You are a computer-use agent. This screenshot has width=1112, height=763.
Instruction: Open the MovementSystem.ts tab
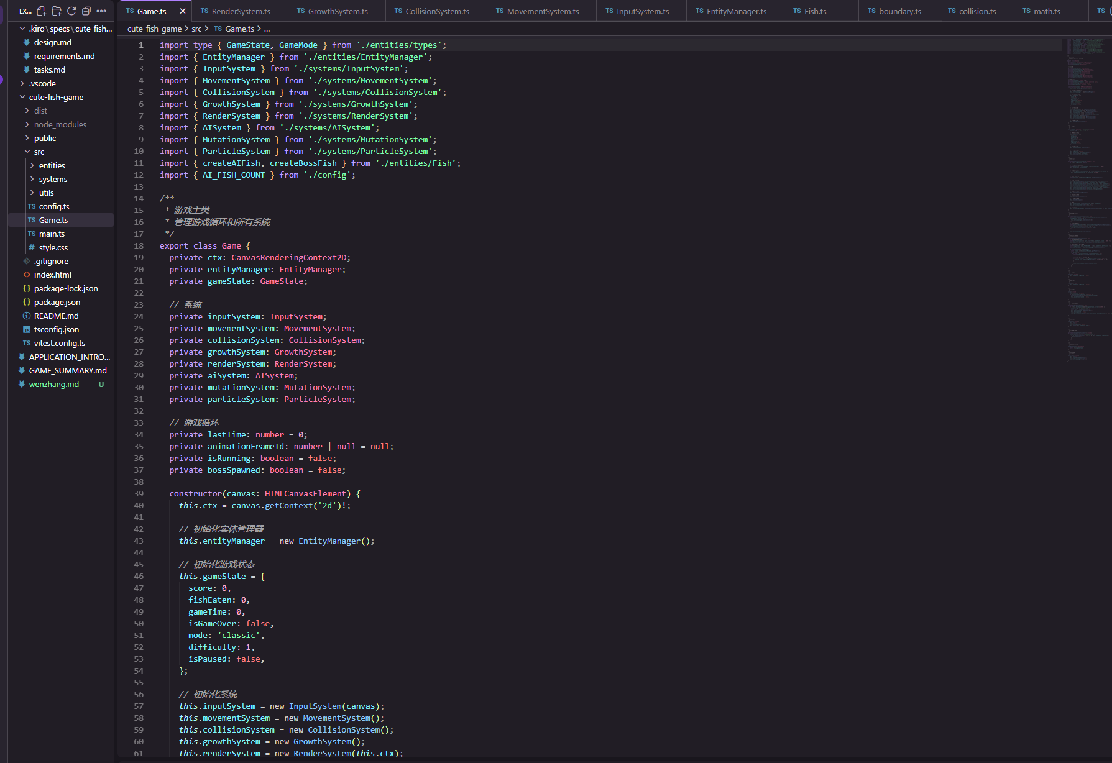[x=543, y=11]
